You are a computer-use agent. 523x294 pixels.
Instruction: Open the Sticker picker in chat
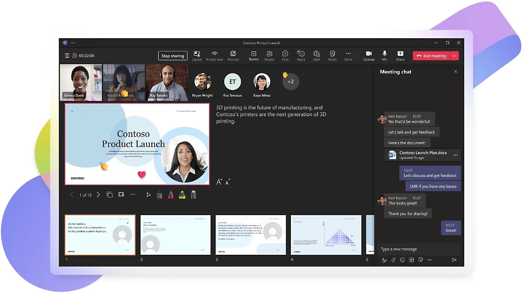coord(420,260)
